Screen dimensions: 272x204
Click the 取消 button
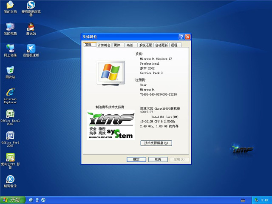[158, 159]
